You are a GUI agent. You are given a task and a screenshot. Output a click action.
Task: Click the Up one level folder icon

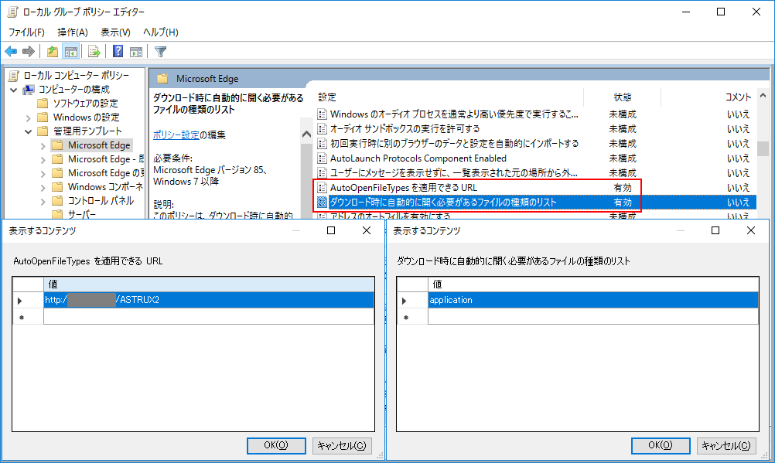point(53,51)
